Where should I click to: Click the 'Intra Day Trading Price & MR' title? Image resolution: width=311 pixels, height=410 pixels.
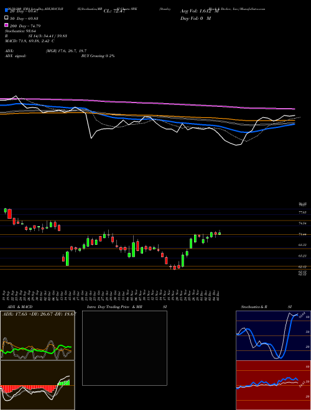coord(114,307)
